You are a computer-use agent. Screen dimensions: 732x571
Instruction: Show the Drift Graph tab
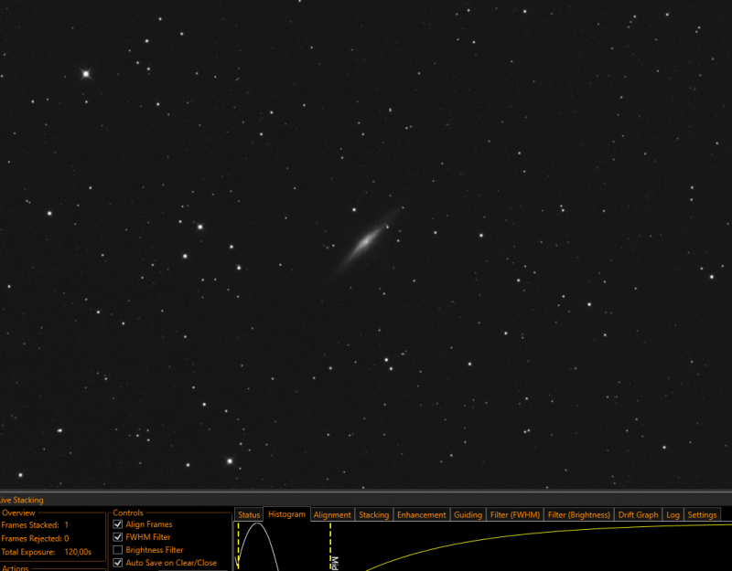click(638, 514)
